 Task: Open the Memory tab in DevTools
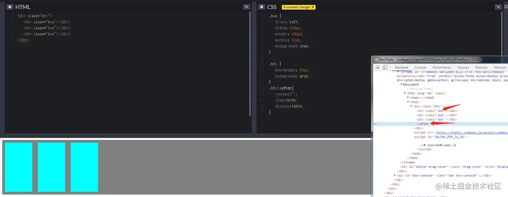tap(481, 67)
